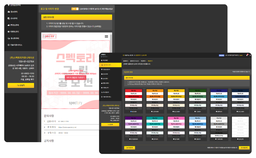Click the 로고 변경 dashed logo area
Image resolution: width=256 pixels, height=158 pixels.
click(x=49, y=36)
